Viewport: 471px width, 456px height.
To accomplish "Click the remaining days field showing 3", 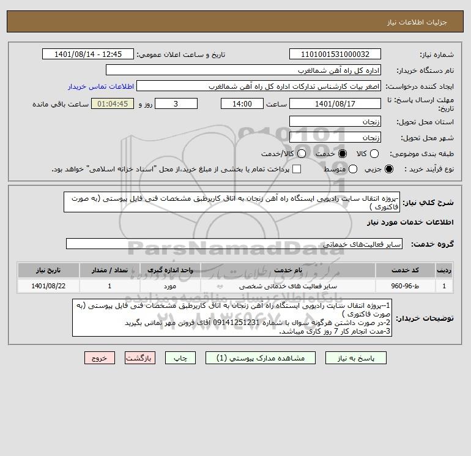I will 176,103.
